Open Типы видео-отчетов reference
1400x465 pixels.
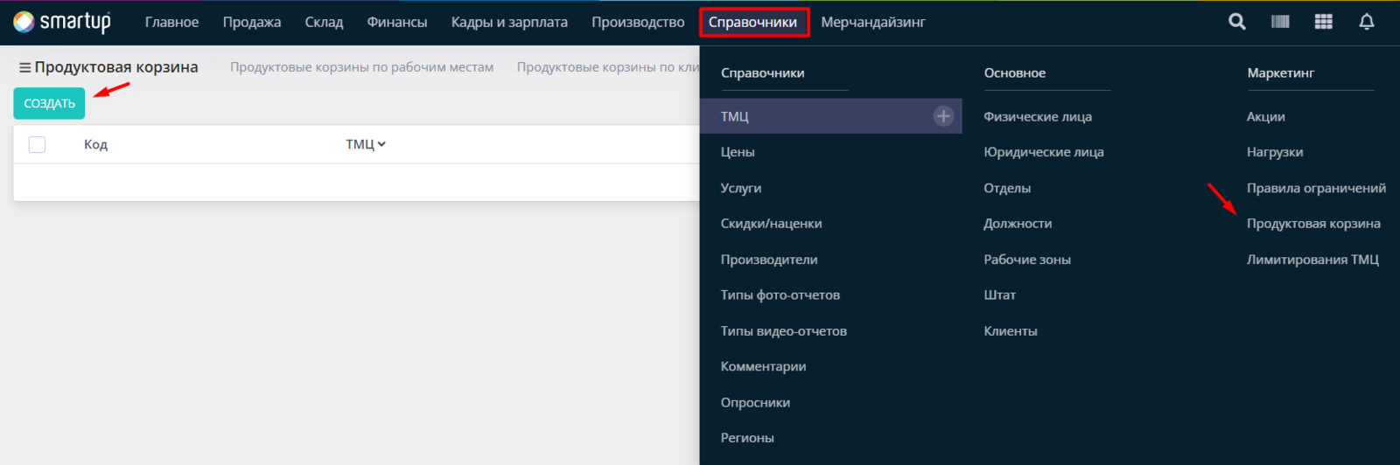click(x=784, y=331)
